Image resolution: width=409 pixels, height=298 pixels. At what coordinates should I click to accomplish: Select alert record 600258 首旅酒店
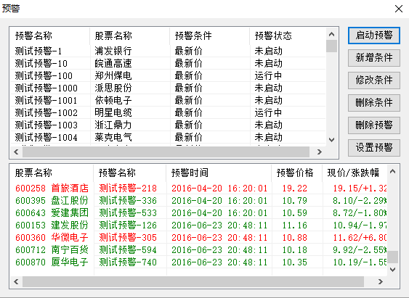(198, 188)
